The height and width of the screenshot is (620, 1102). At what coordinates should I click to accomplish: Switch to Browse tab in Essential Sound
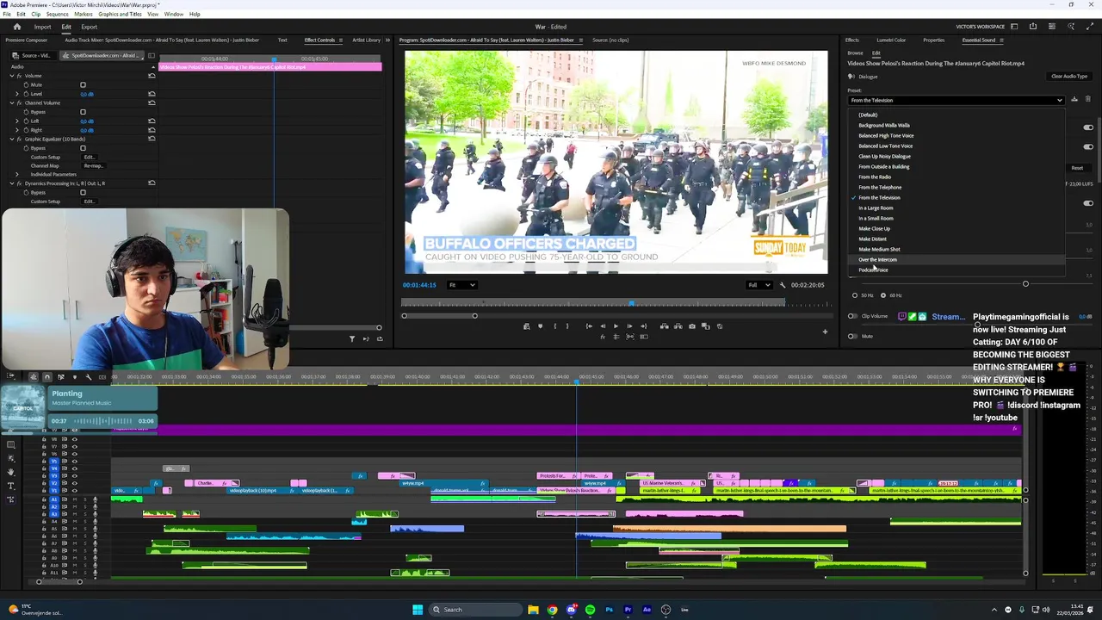coord(855,53)
